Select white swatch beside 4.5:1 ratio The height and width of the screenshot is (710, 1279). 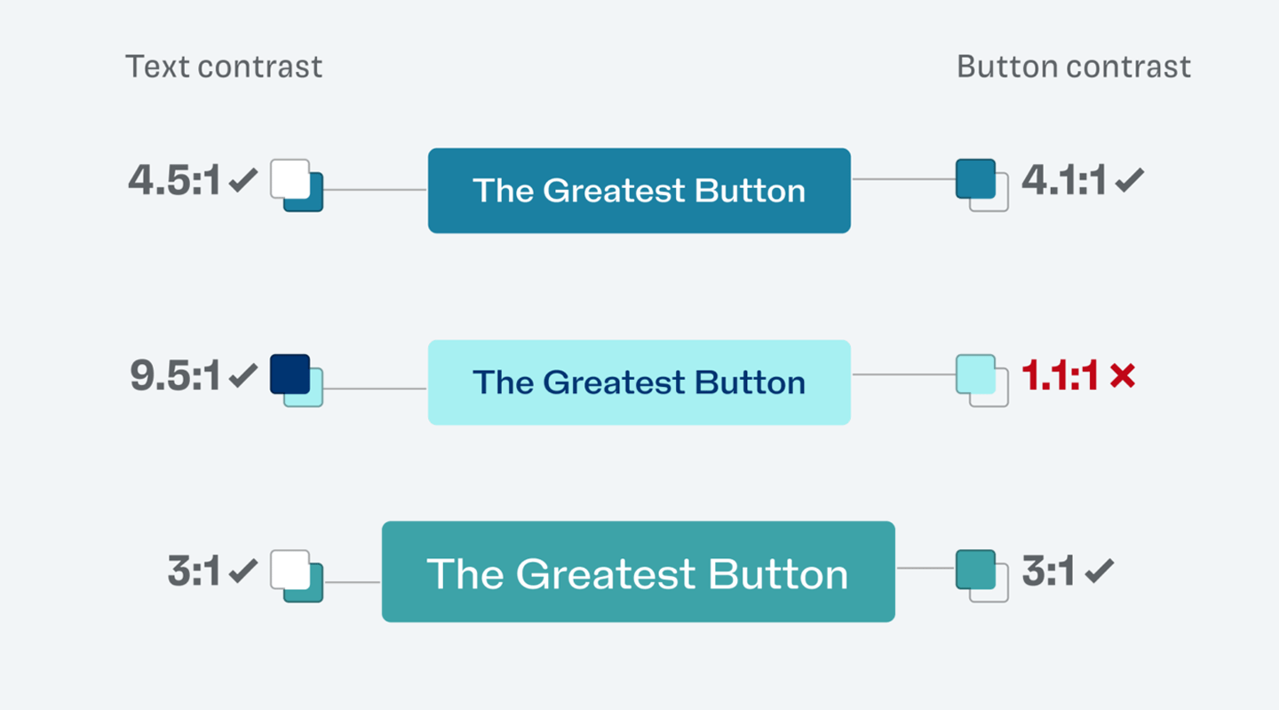coord(289,177)
